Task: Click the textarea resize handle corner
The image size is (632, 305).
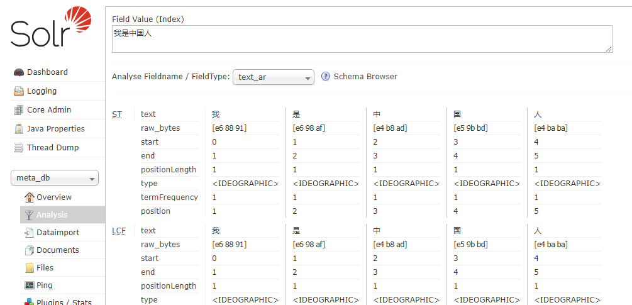Action: click(x=609, y=49)
